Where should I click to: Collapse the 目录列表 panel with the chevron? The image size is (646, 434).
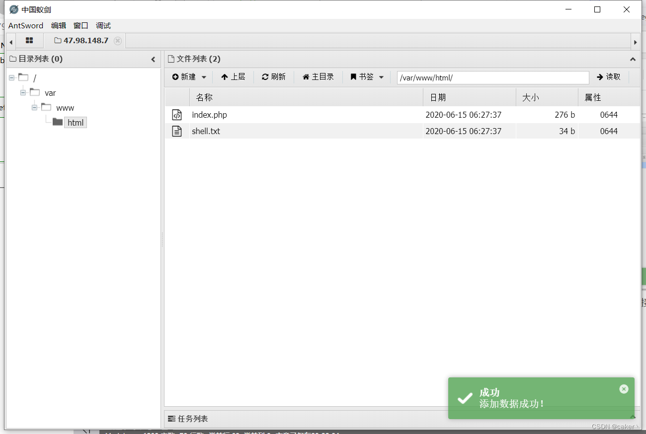[x=153, y=59]
